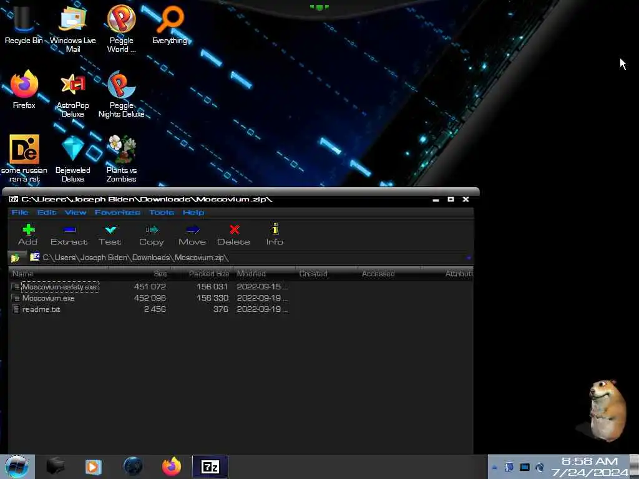Click the Recycle Bin desktop icon
Image resolution: width=639 pixels, height=479 pixels.
23,24
